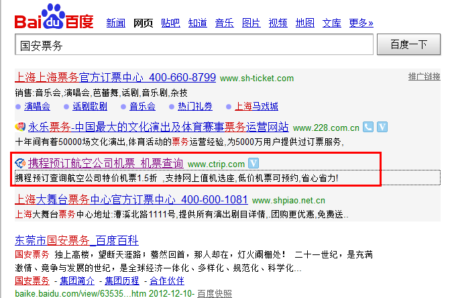Click the V verification badge beside www.ctrip.com
This screenshot has height=298, width=452.
[253, 163]
